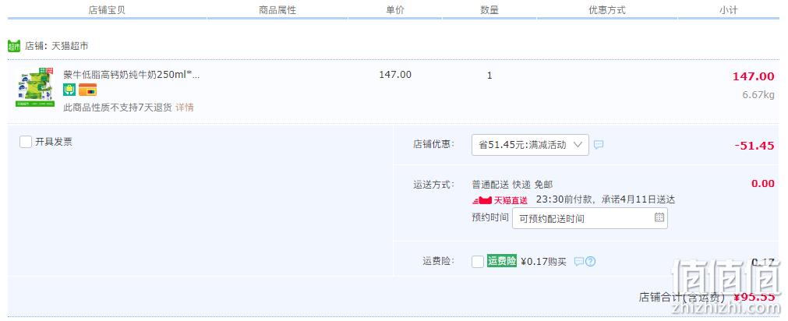Enable the 运费险 shipping insurance checkbox
Screen dimensions: 788x321
coord(478,262)
